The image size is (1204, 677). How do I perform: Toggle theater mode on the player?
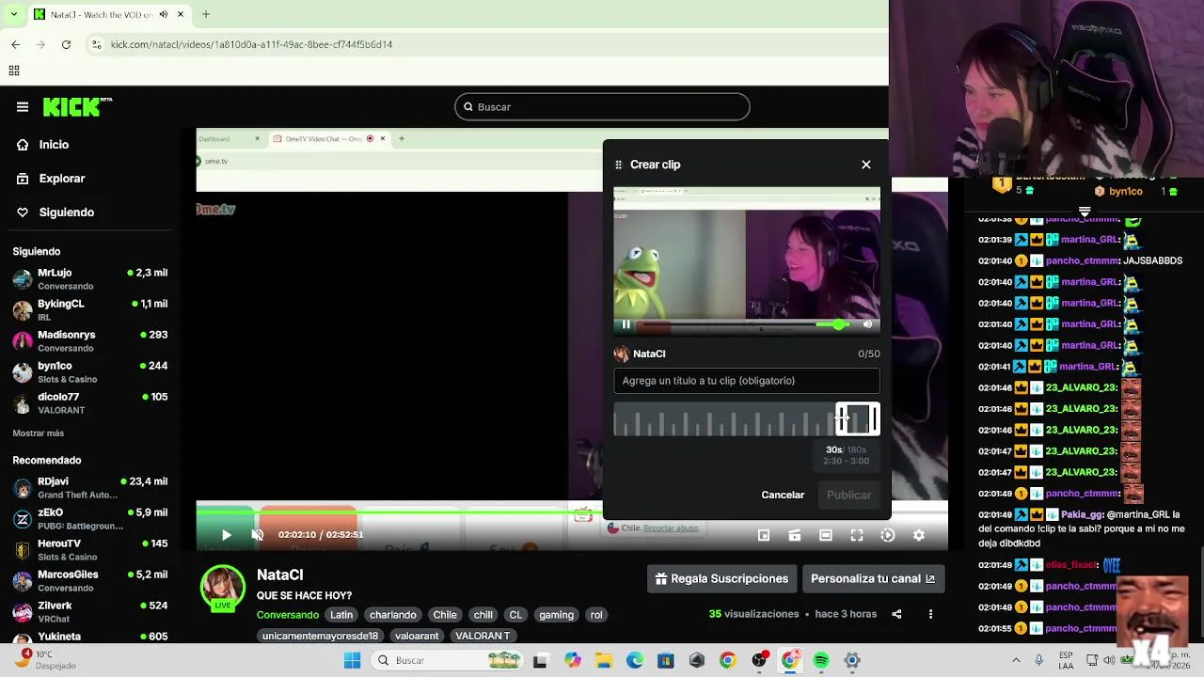(x=826, y=535)
